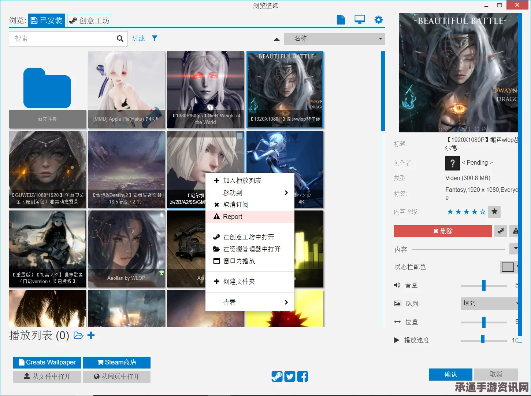This screenshot has width=531, height=396.
Task: Choose Open in Workshop menu entry
Action: [250, 237]
